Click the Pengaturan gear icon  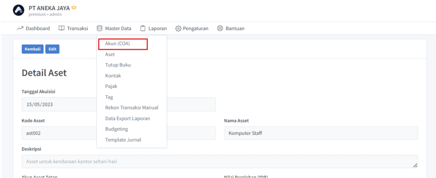(x=178, y=28)
